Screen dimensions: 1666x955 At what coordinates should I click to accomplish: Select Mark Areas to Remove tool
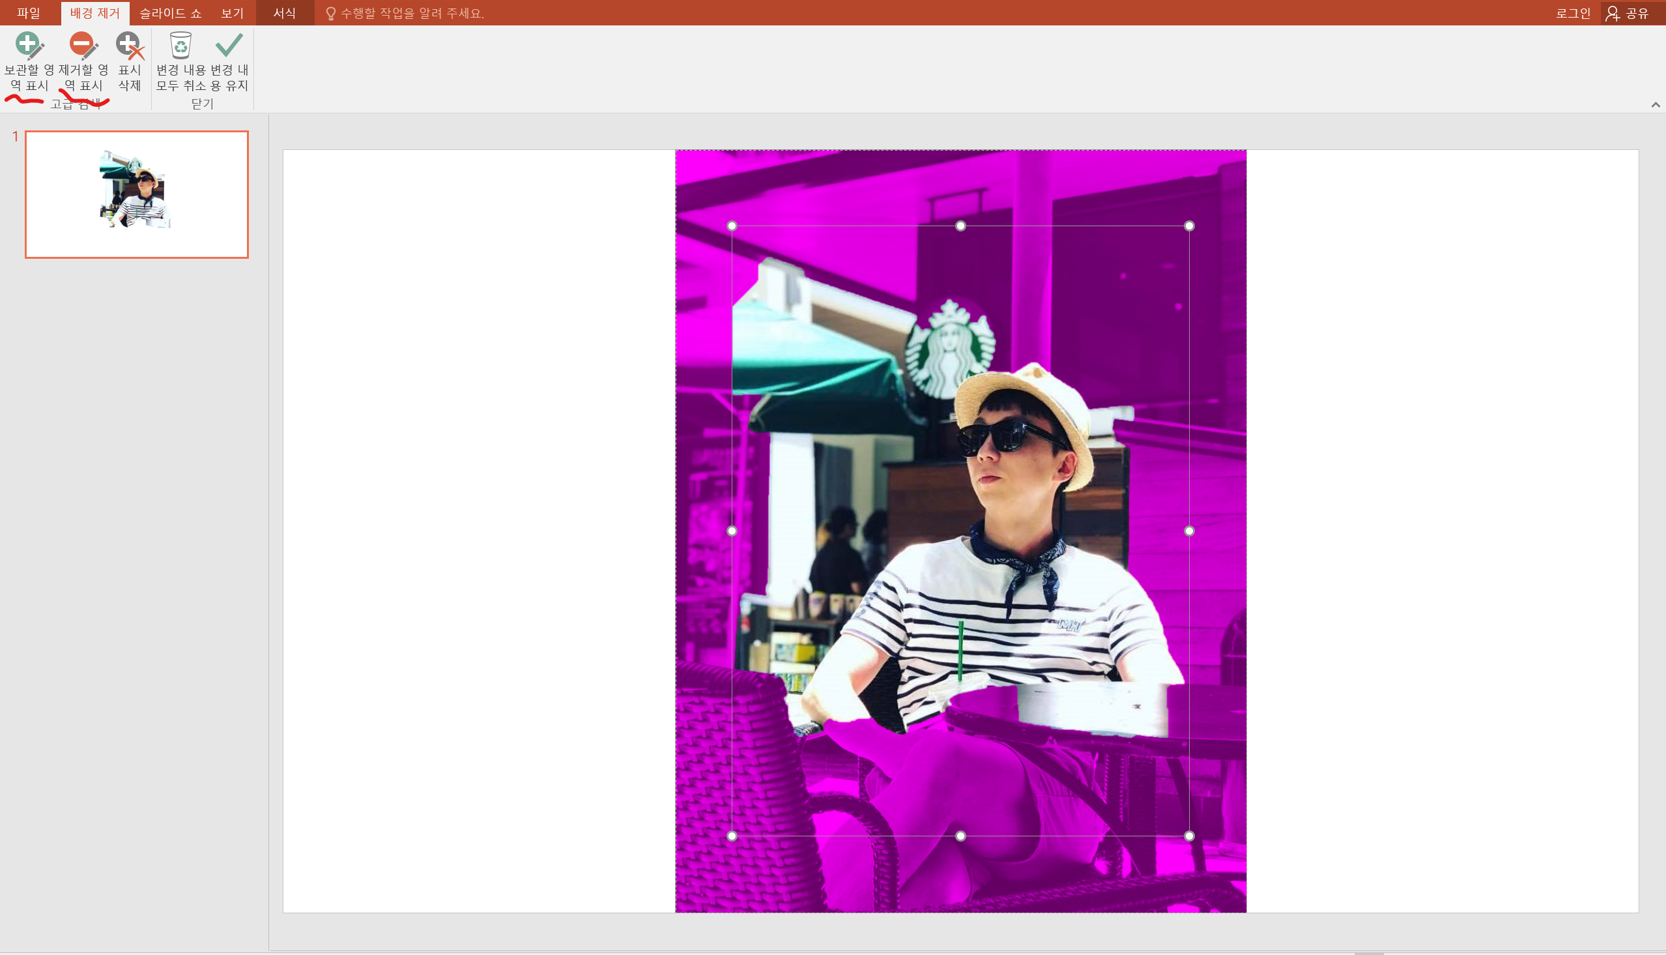(83, 61)
